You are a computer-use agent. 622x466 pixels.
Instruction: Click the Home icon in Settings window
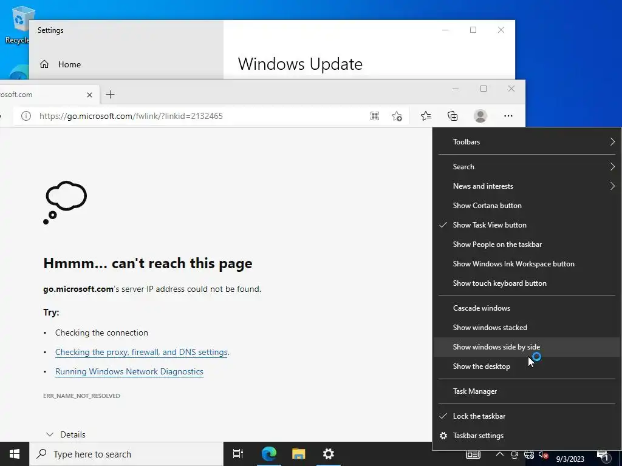click(44, 64)
